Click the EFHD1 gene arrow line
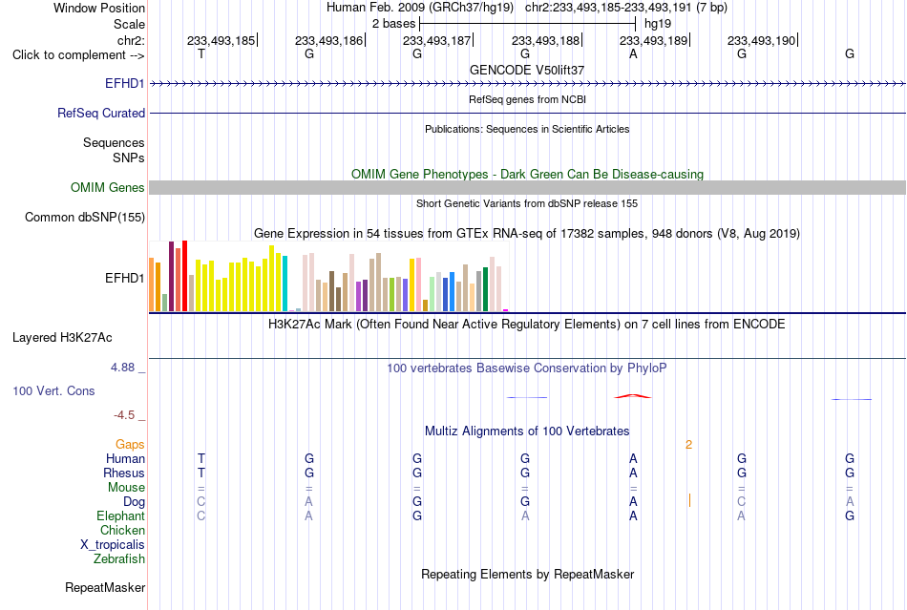907x610 pixels. point(527,84)
